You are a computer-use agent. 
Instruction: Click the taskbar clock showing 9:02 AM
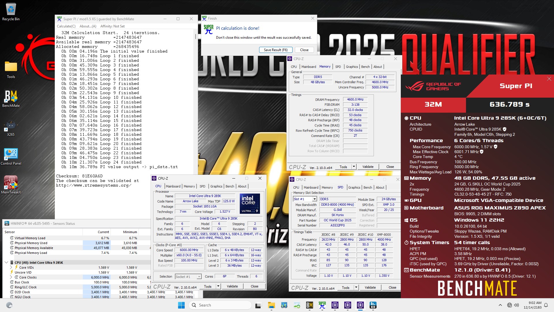click(x=533, y=305)
